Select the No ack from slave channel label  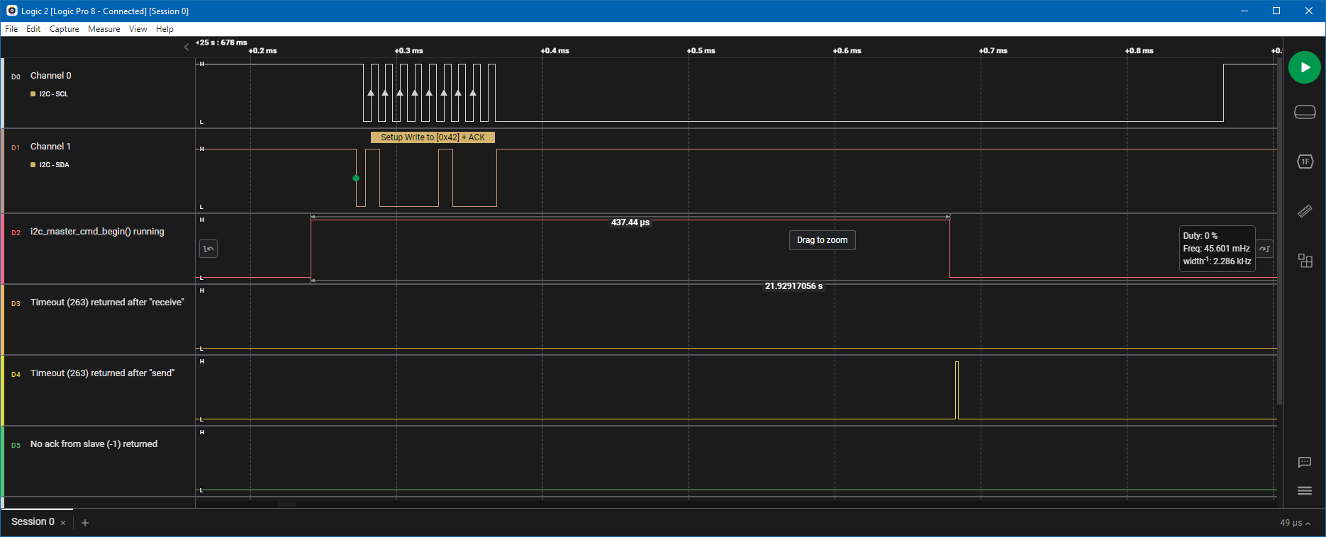tap(94, 444)
